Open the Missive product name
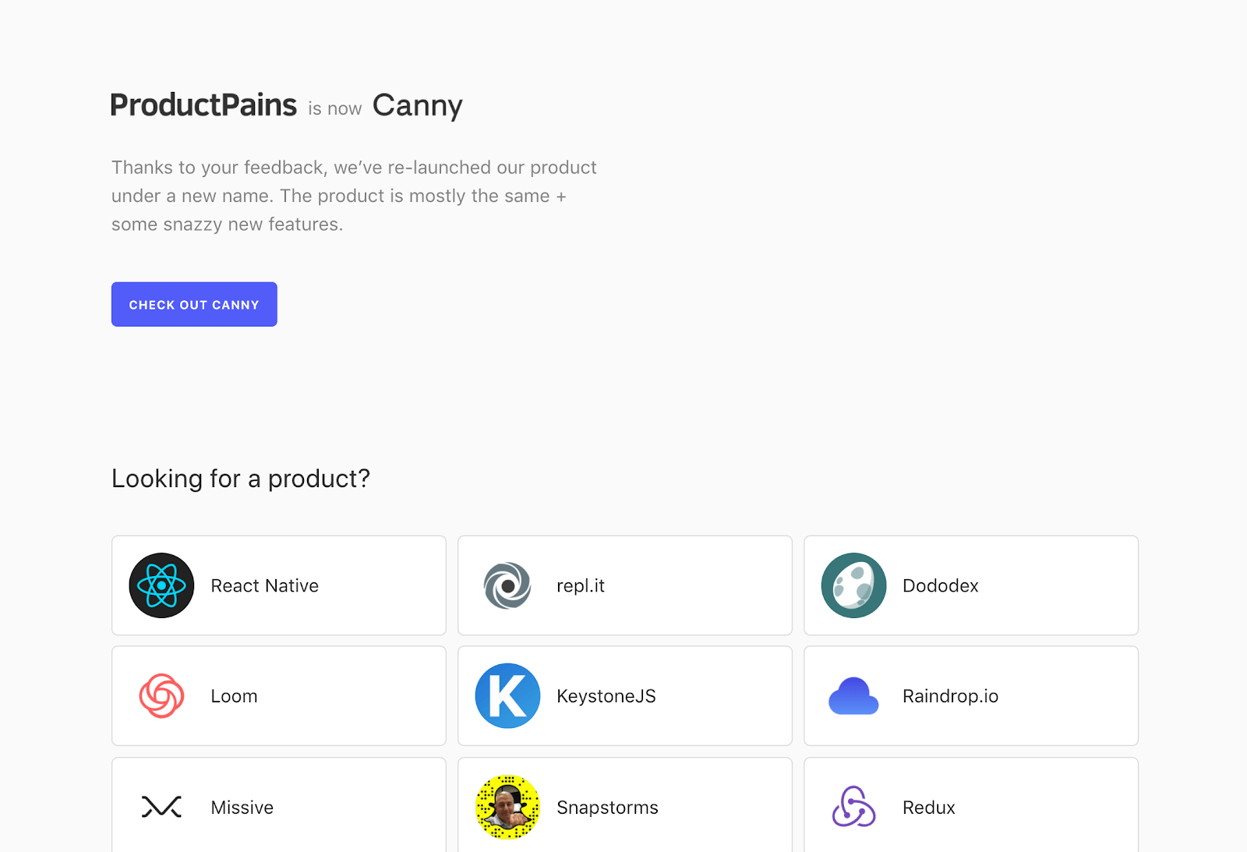 pos(242,808)
